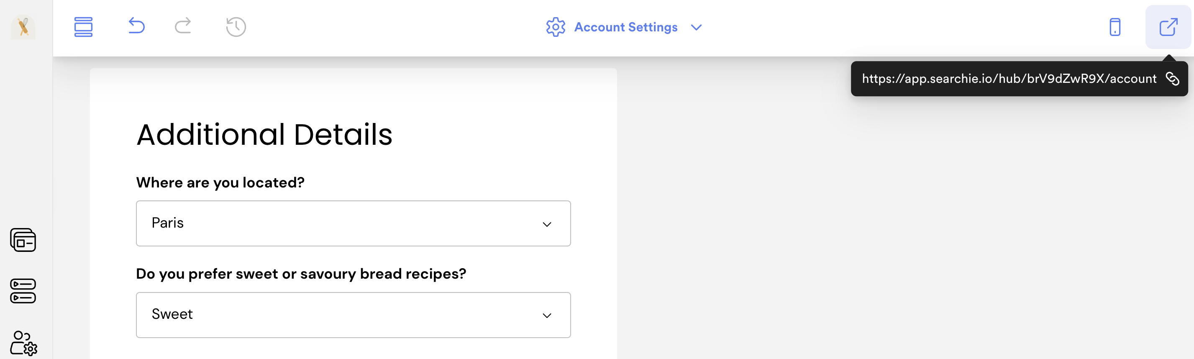Image resolution: width=1194 pixels, height=359 pixels.
Task: Click the chevron in the bread preference select
Action: point(547,316)
